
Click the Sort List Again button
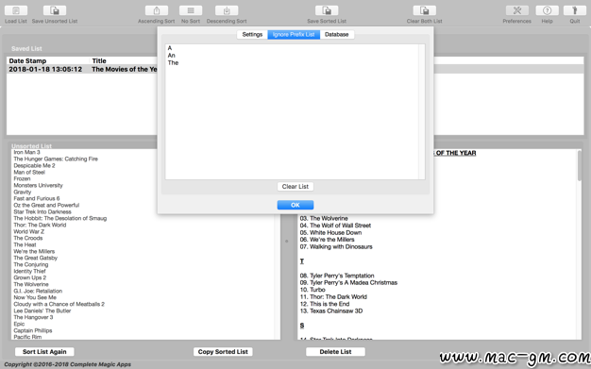pos(44,352)
